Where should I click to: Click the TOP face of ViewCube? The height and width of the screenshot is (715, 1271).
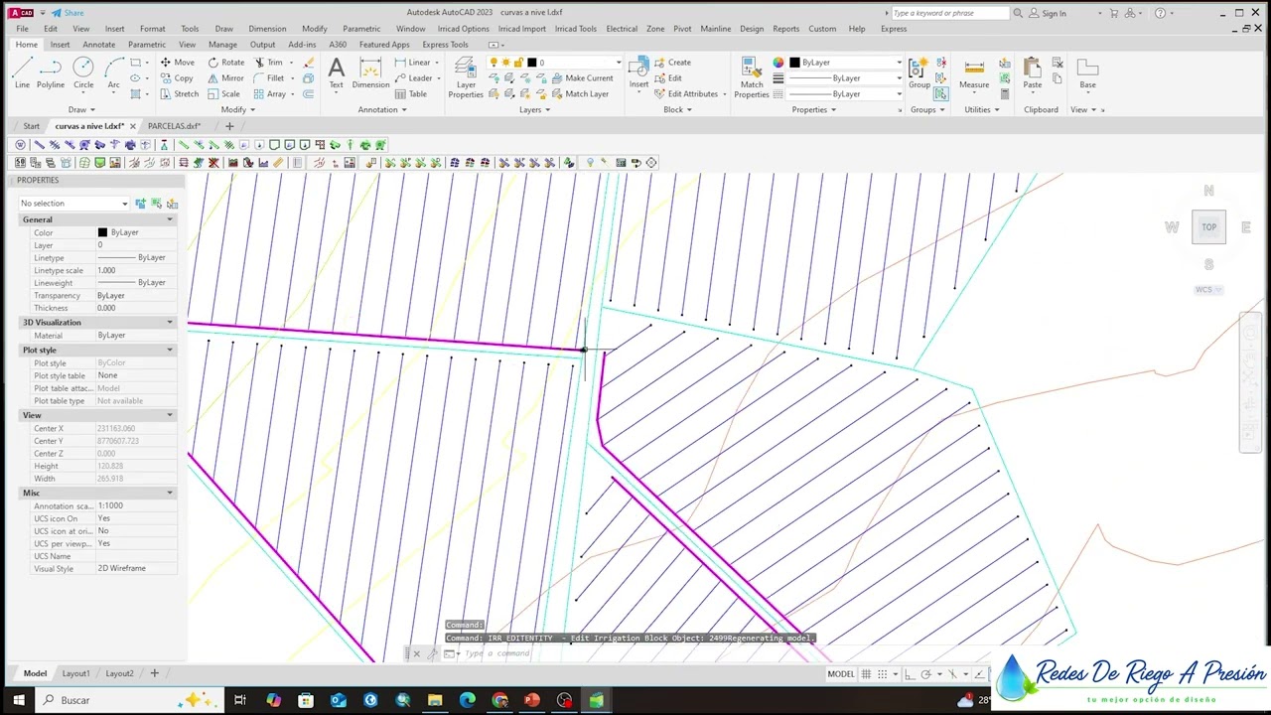click(1208, 227)
